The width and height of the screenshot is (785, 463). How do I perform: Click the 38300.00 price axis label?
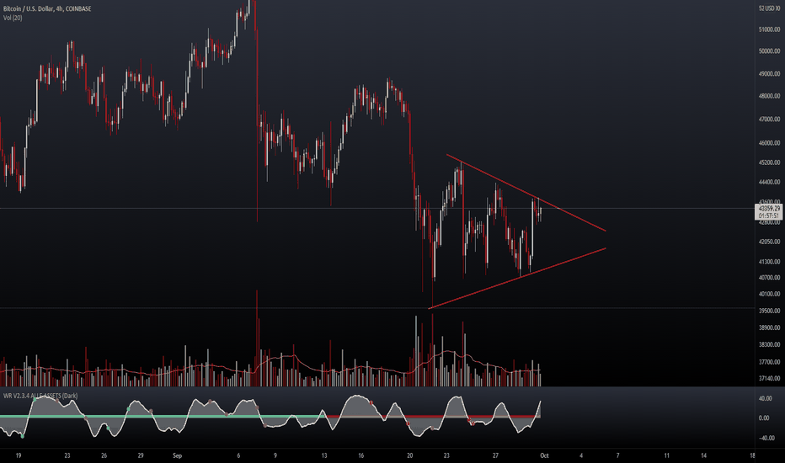click(x=769, y=345)
